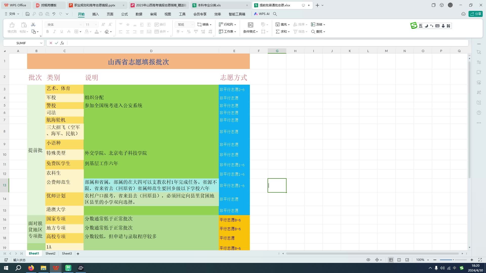Click the center align icon
486x273 pixels.
click(x=128, y=32)
